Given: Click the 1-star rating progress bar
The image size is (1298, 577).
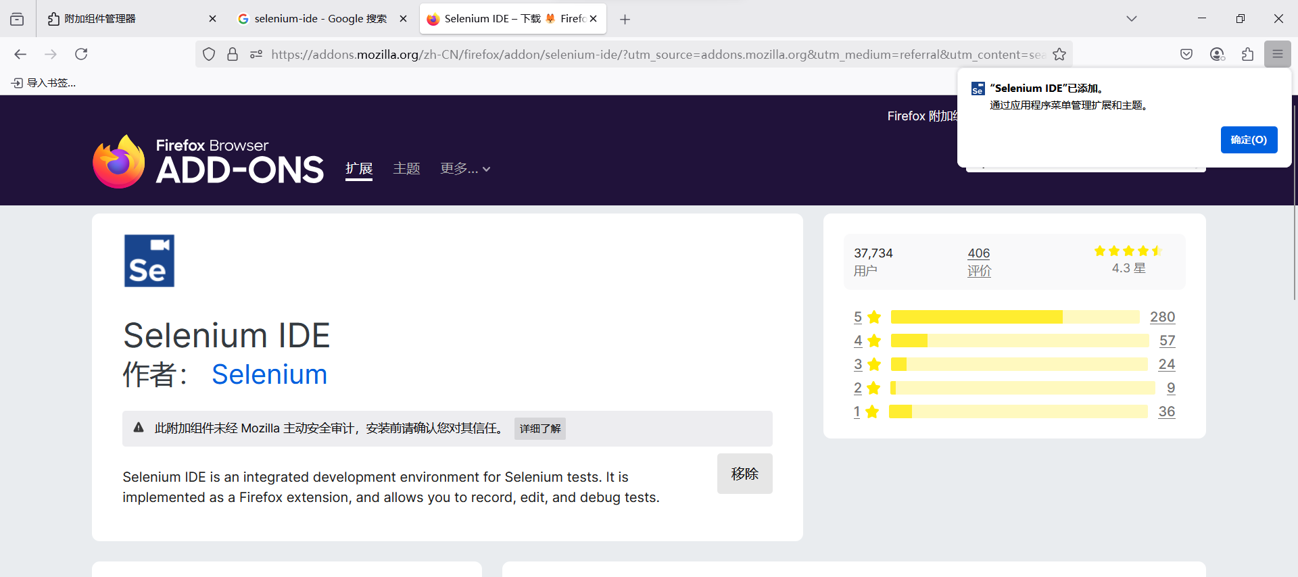Looking at the screenshot, I should click(1018, 411).
